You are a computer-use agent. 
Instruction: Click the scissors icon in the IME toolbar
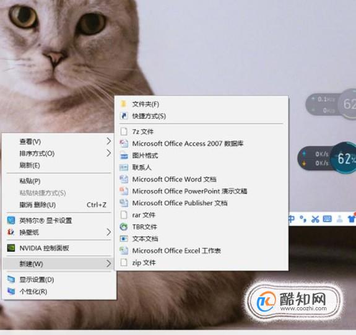[315, 219]
